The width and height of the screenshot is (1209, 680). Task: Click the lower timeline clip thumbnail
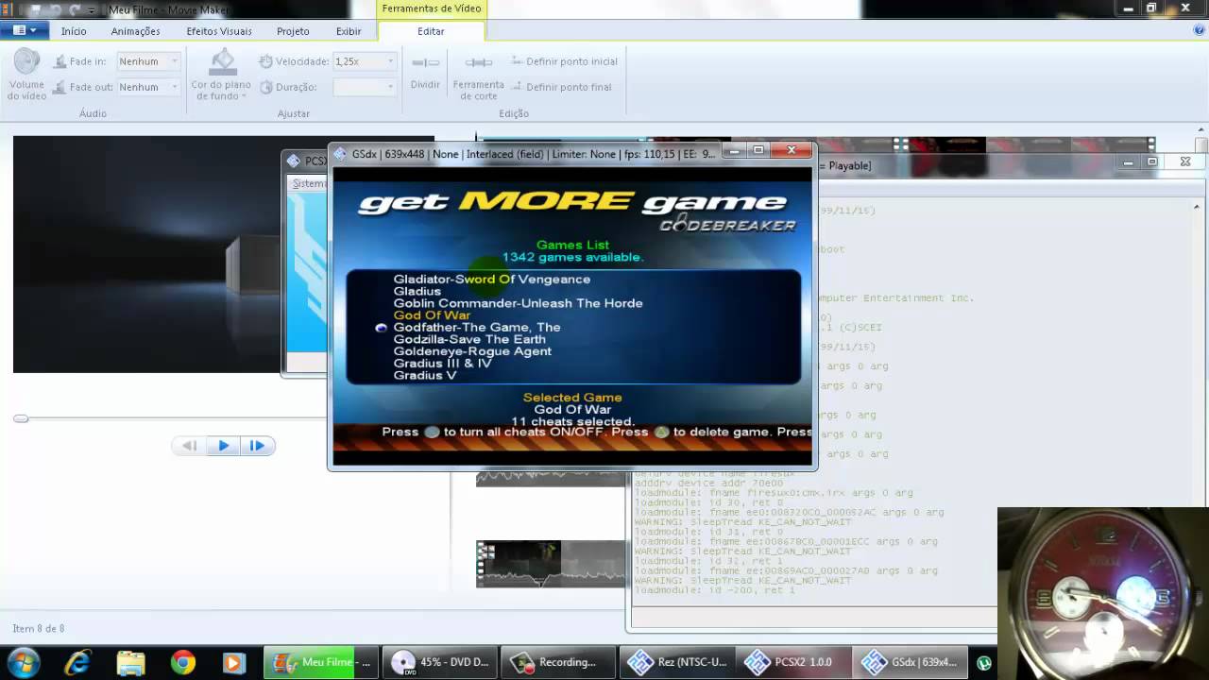tap(518, 563)
